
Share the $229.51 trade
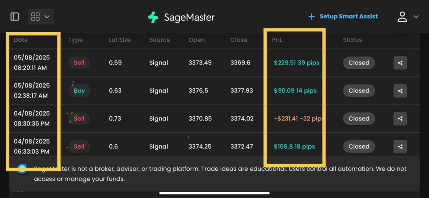click(400, 63)
